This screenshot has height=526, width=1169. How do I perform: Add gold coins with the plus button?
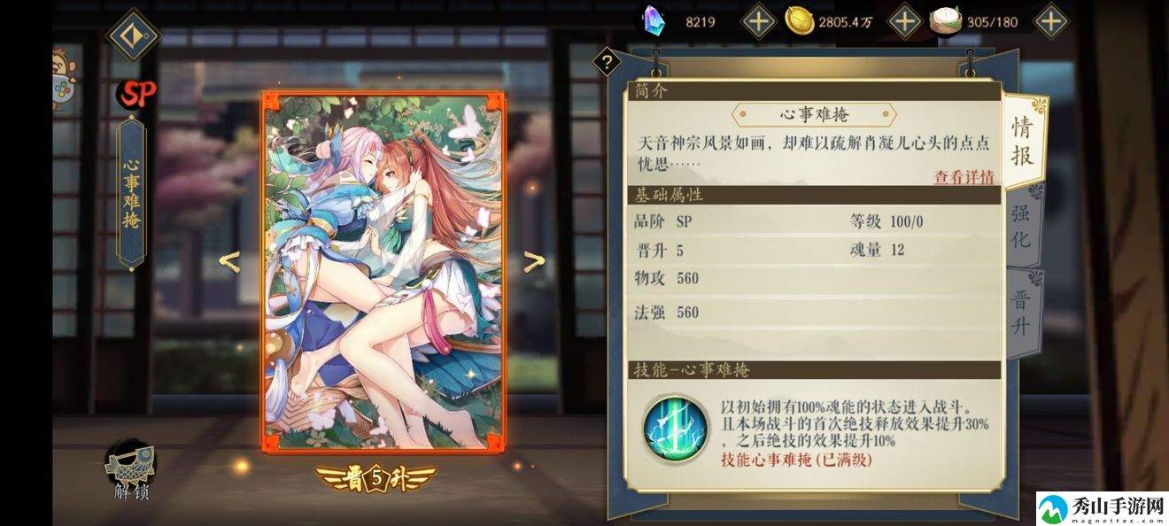pyautogui.click(x=905, y=21)
